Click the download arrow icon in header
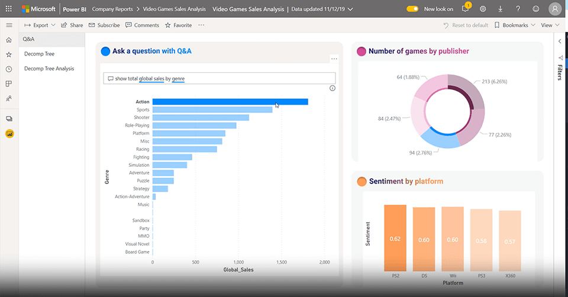The height and width of the screenshot is (297, 568). pyautogui.click(x=501, y=9)
